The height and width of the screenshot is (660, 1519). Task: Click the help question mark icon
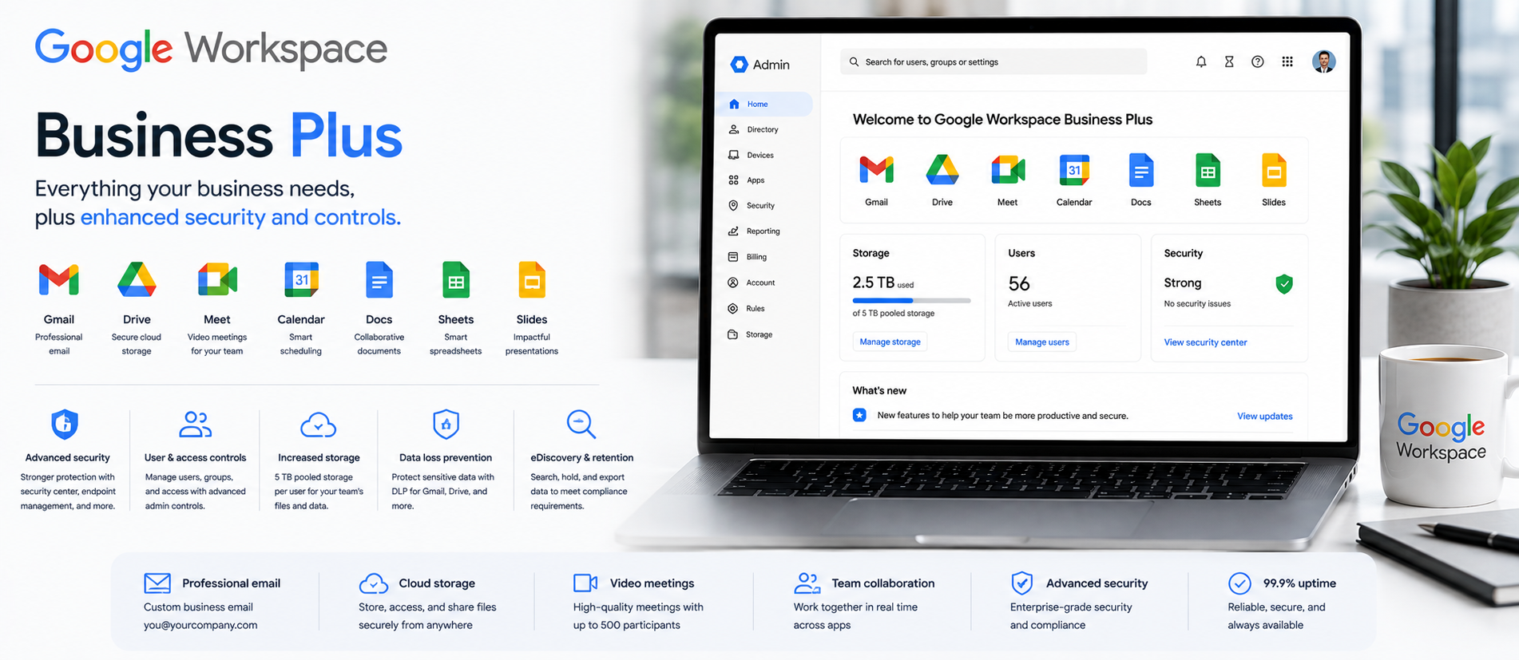(x=1258, y=61)
